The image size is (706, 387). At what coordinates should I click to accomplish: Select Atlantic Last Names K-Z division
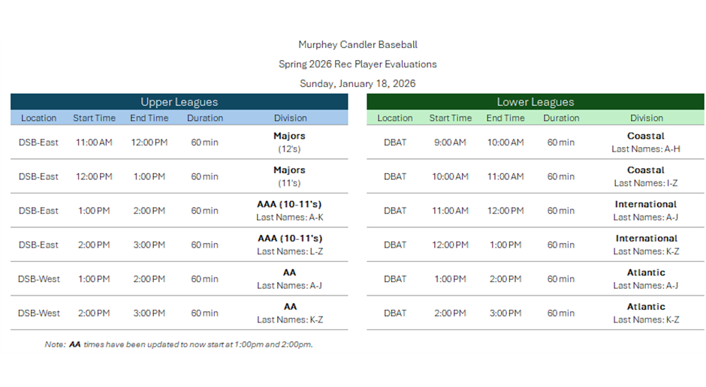pyautogui.click(x=646, y=313)
